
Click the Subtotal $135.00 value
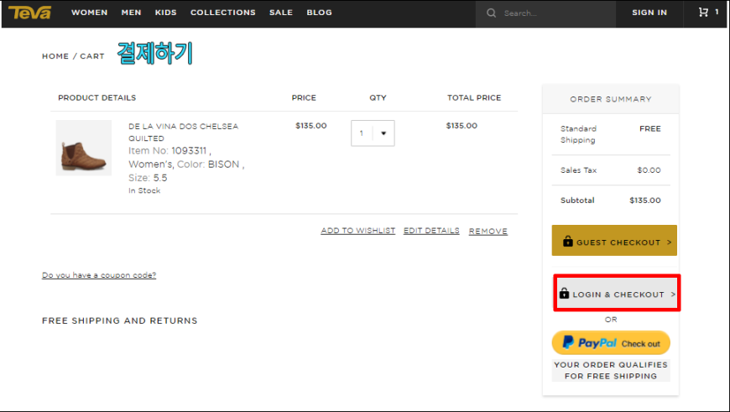pyautogui.click(x=644, y=201)
